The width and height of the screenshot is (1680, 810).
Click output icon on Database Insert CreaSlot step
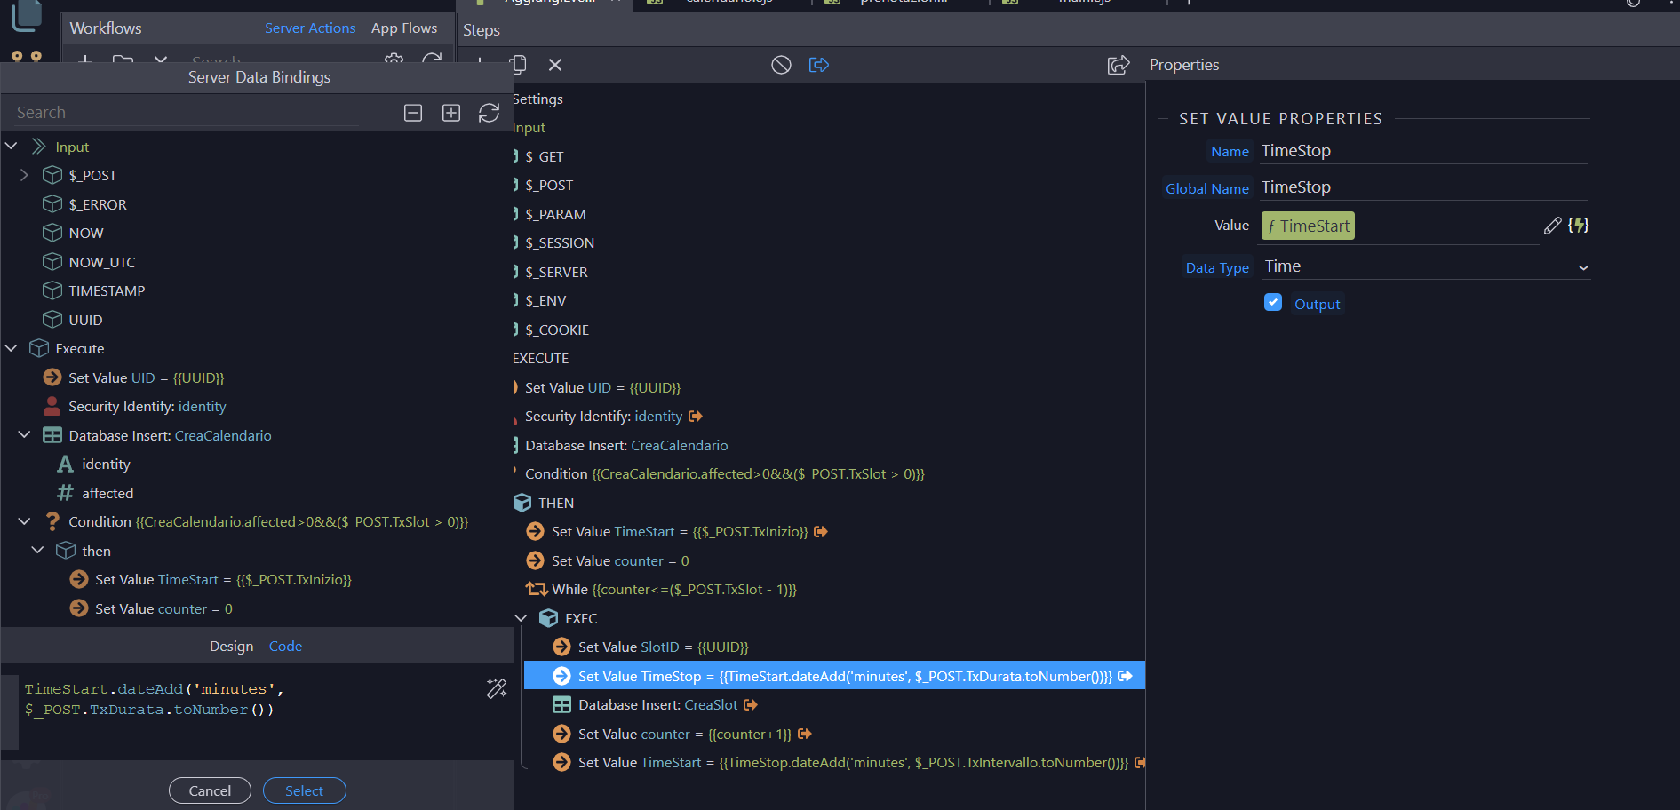[x=751, y=705]
